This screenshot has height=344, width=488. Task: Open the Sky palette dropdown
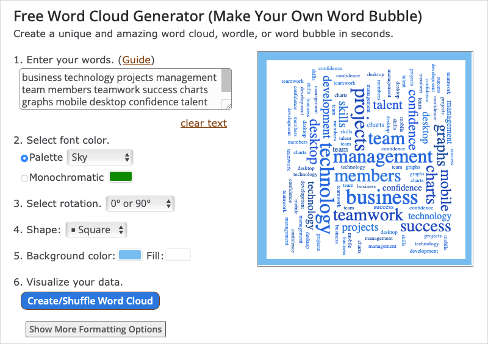(99, 158)
